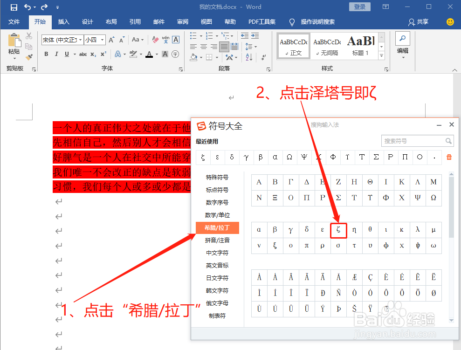The width and height of the screenshot is (461, 350).
Task: Open the font size dropdown 小四
Action: [x=102, y=40]
